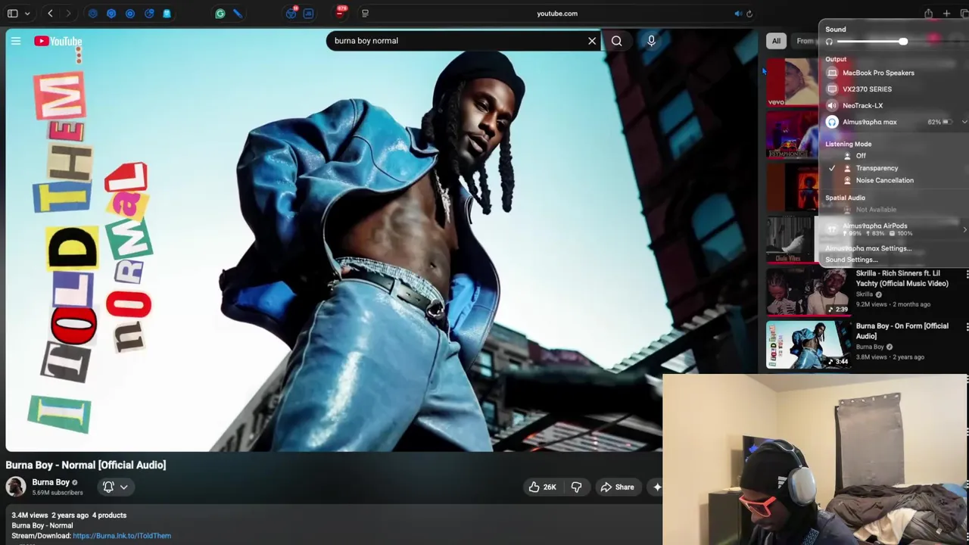This screenshot has height=545, width=969.
Task: Open 'Burna Boy - On Form [Official Audio]' title
Action: pyautogui.click(x=902, y=331)
